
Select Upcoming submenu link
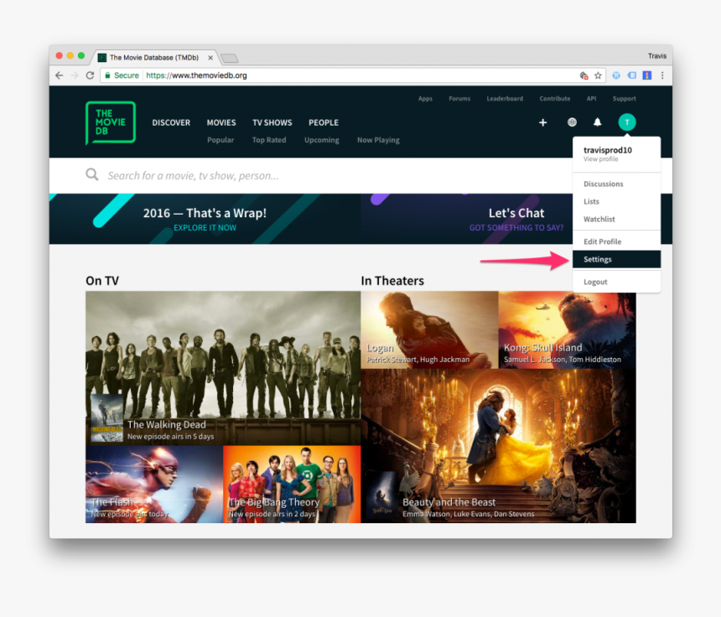coord(321,140)
